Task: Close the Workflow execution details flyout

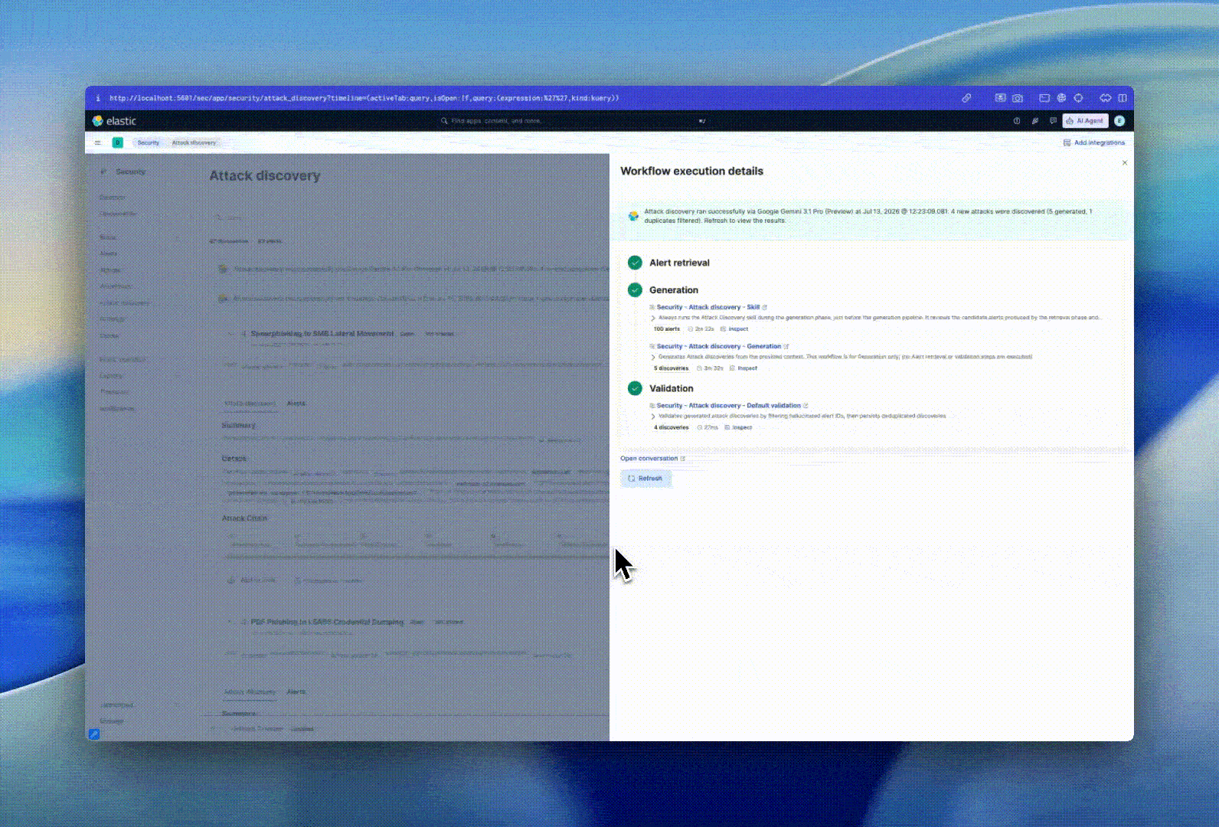Action: click(1124, 163)
